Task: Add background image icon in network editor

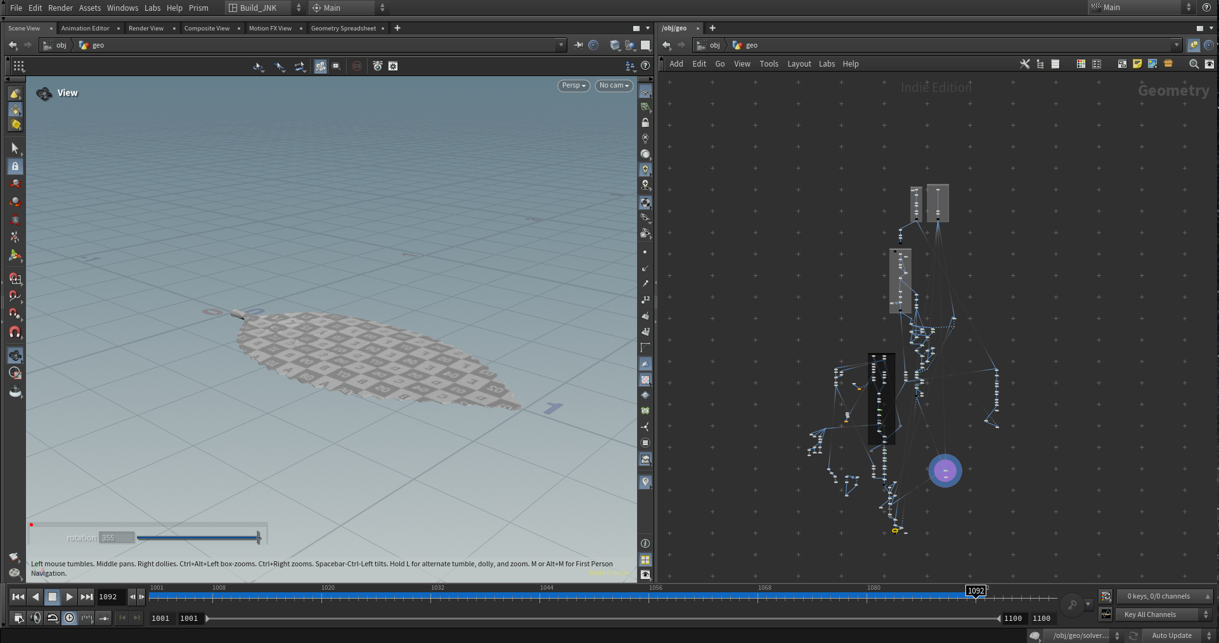Action: 1152,64
